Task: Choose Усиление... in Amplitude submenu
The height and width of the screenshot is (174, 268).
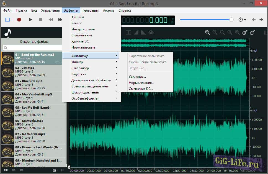Action: [137, 77]
